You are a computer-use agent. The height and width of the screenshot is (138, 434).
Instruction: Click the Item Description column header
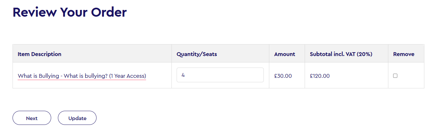(40, 54)
